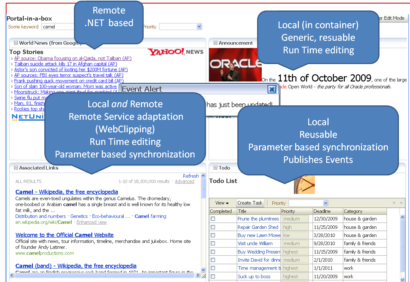The width and height of the screenshot is (410, 282).
Task: Click the Category column header
Action: [x=365, y=211]
